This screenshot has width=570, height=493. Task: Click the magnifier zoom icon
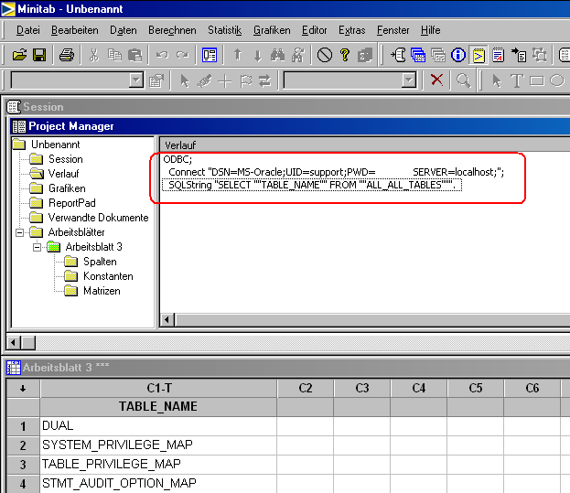[463, 80]
